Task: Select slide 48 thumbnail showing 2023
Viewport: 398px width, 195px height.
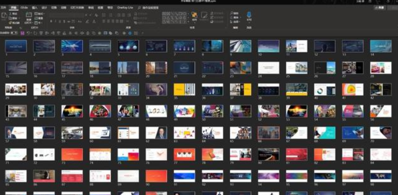Action: [x=156, y=111]
